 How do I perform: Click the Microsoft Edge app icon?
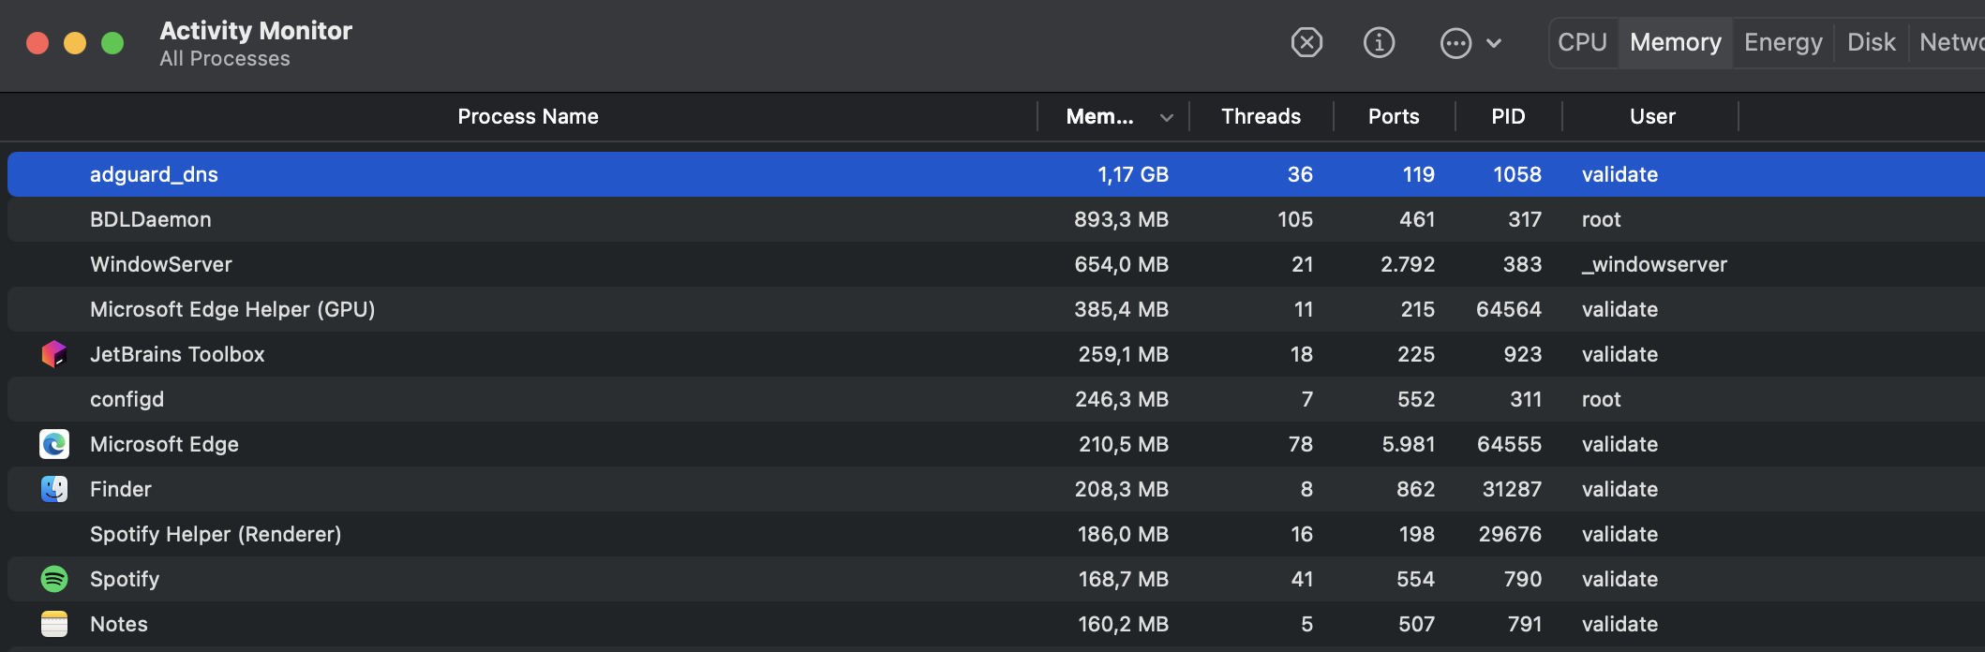(54, 444)
